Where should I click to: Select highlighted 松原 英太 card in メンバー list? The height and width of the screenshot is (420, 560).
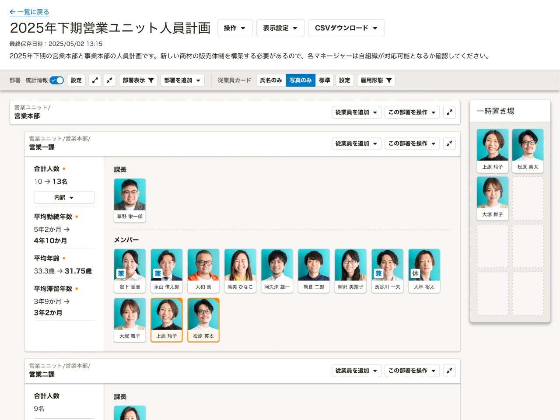point(203,320)
